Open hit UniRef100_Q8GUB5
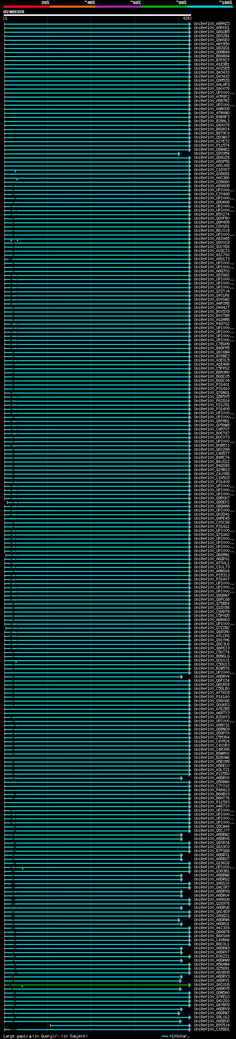This screenshot has height=1039, width=236. (211, 32)
